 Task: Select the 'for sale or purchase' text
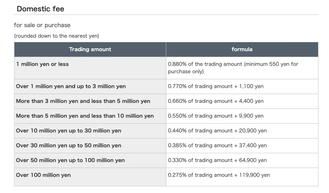pos(42,25)
